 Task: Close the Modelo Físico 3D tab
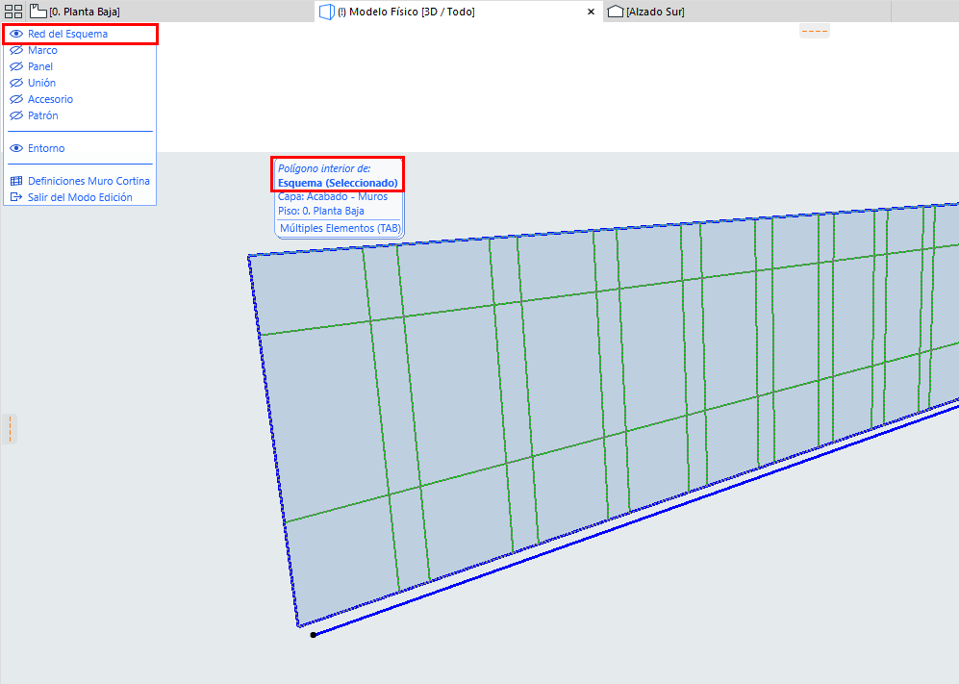click(x=591, y=12)
